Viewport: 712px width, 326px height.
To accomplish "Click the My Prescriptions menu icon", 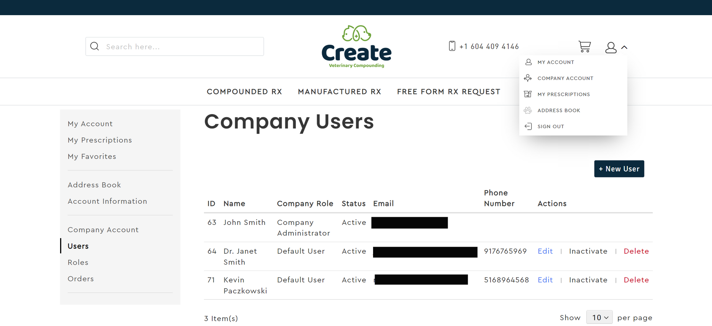I will pos(528,94).
